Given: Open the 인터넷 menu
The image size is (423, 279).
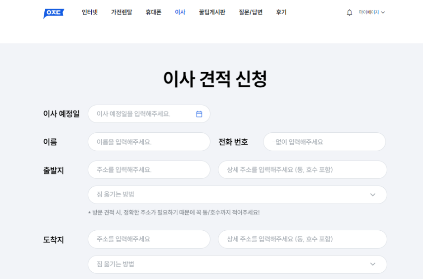Looking at the screenshot, I should (89, 12).
